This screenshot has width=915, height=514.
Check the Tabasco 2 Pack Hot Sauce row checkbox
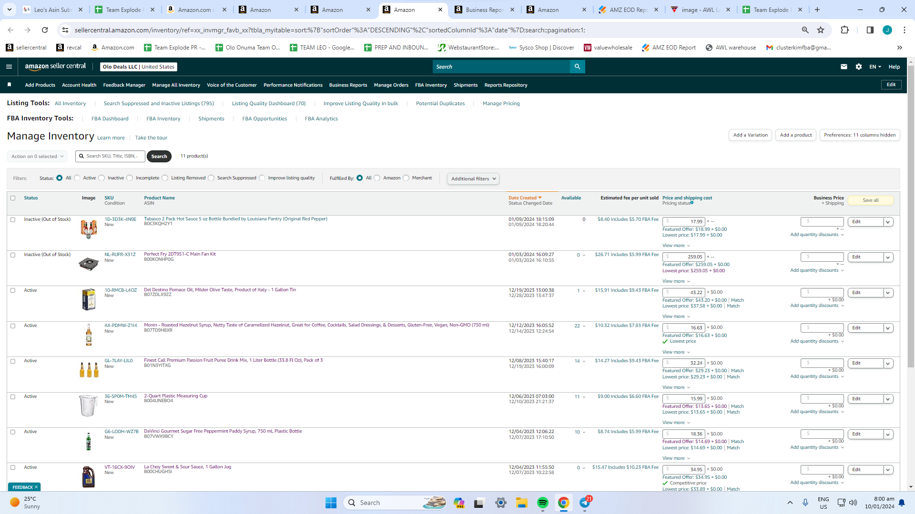point(13,220)
